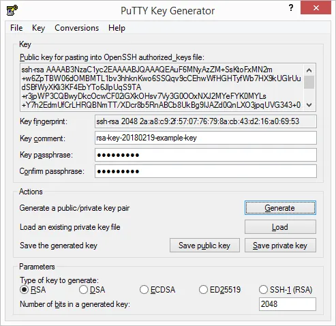Focus the Key comment field
The width and height of the screenshot is (336, 326).
coord(206,138)
